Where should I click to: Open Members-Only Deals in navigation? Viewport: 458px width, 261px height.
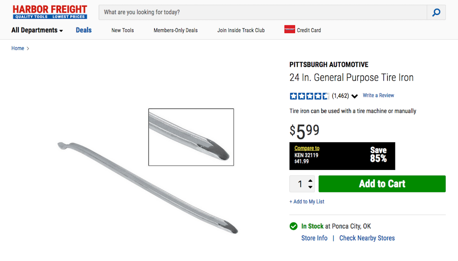pos(176,30)
